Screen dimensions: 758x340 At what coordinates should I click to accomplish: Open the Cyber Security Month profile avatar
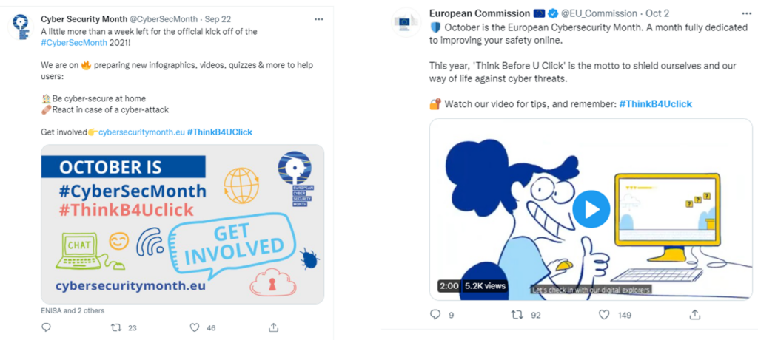coord(21,27)
